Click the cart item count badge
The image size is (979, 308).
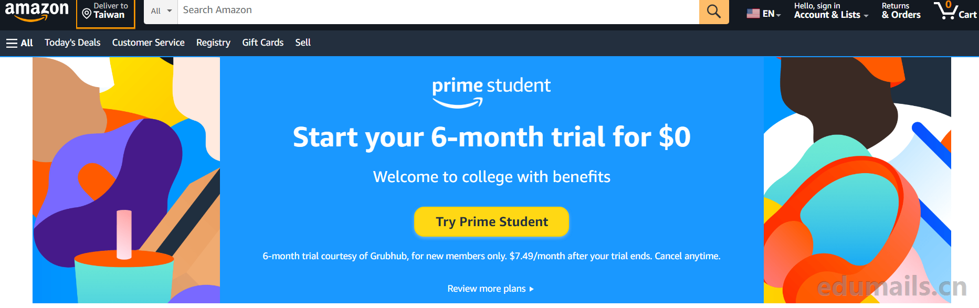[949, 4]
